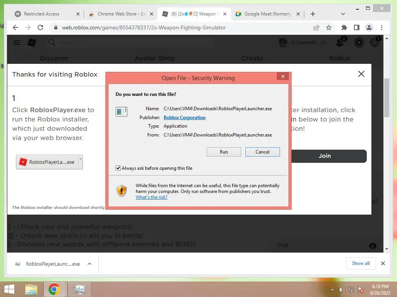
Task: Cancel the Open File security warning
Action: pos(262,152)
